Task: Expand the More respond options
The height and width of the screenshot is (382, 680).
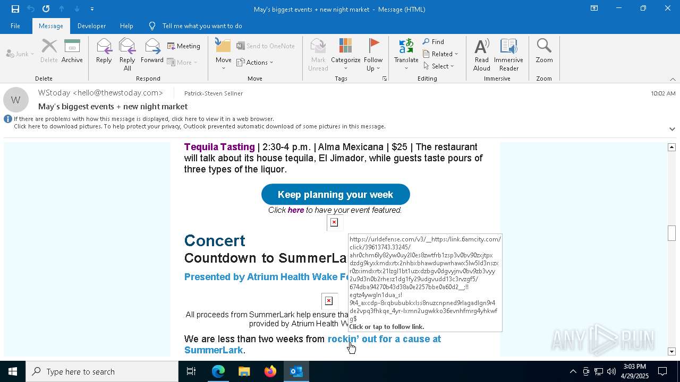Action: (x=182, y=62)
